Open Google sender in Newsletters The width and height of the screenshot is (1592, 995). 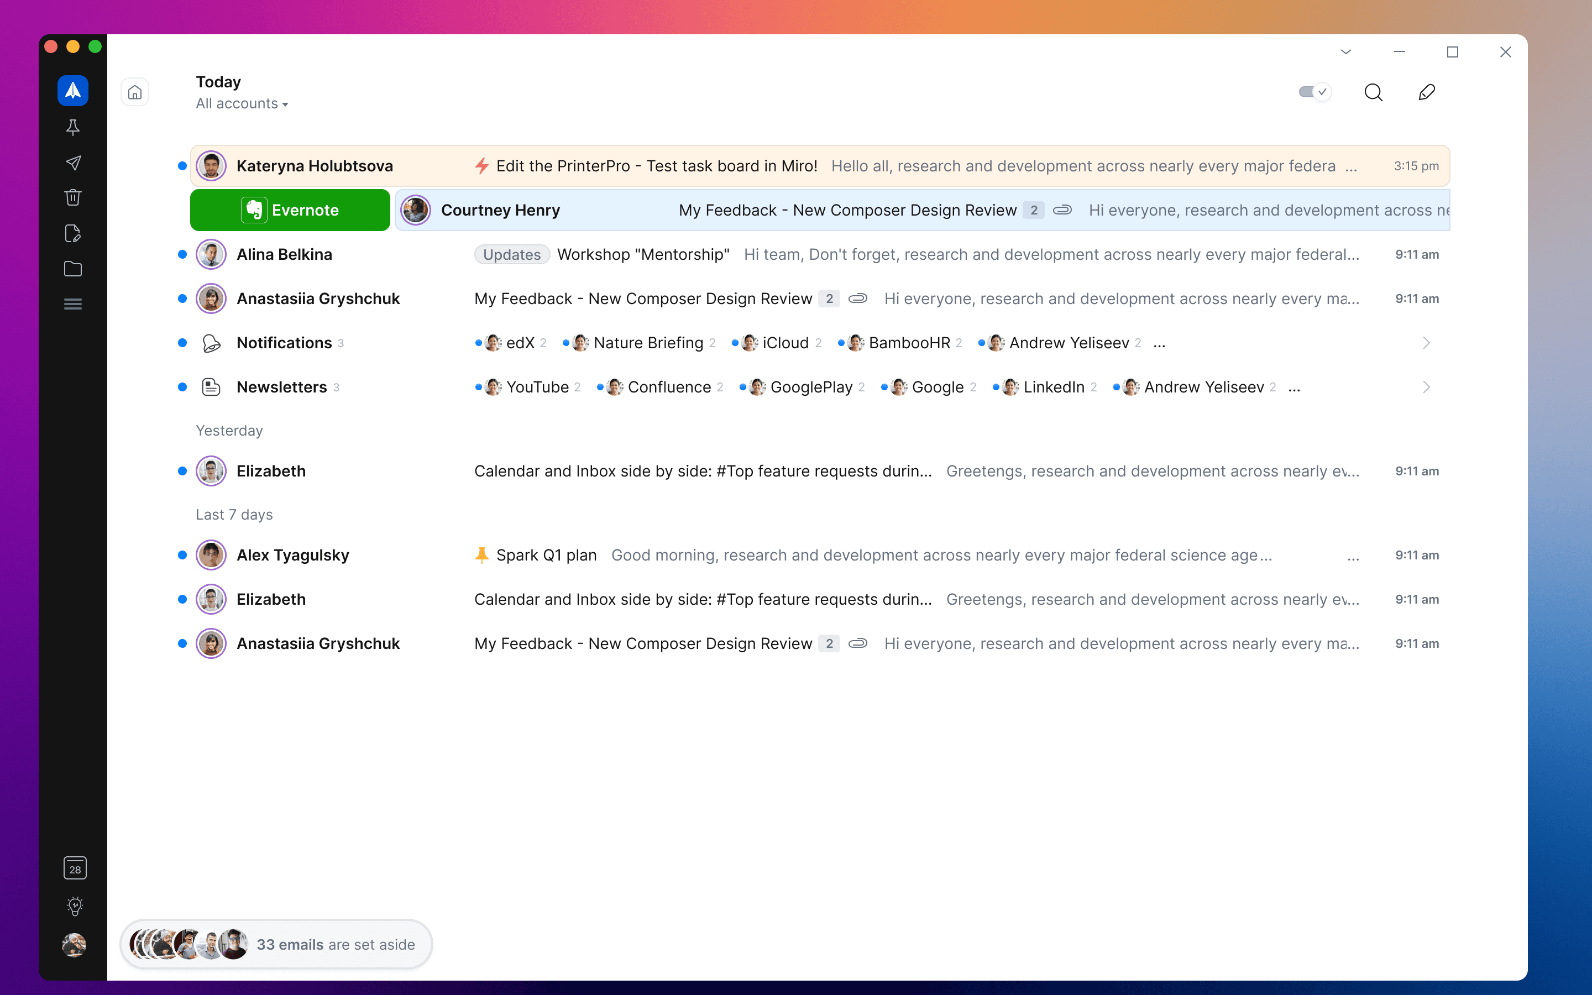pyautogui.click(x=929, y=387)
